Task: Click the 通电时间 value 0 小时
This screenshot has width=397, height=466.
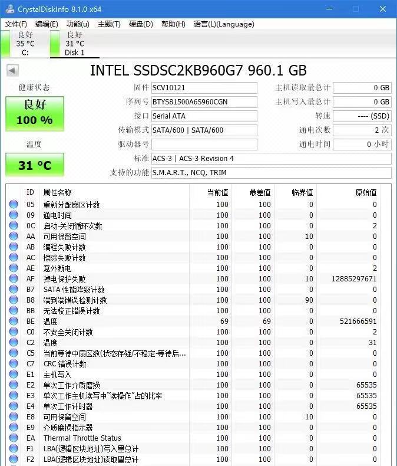Action: (362, 145)
